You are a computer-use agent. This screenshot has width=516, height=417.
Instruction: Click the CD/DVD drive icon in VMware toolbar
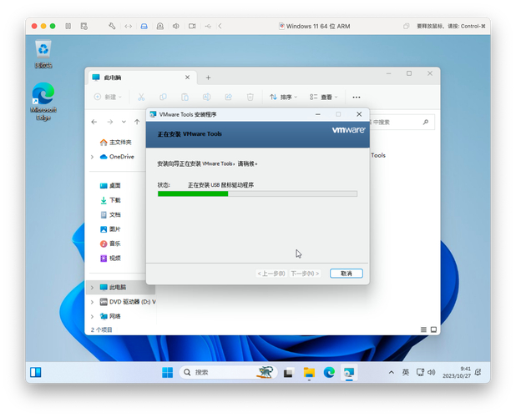tap(160, 26)
